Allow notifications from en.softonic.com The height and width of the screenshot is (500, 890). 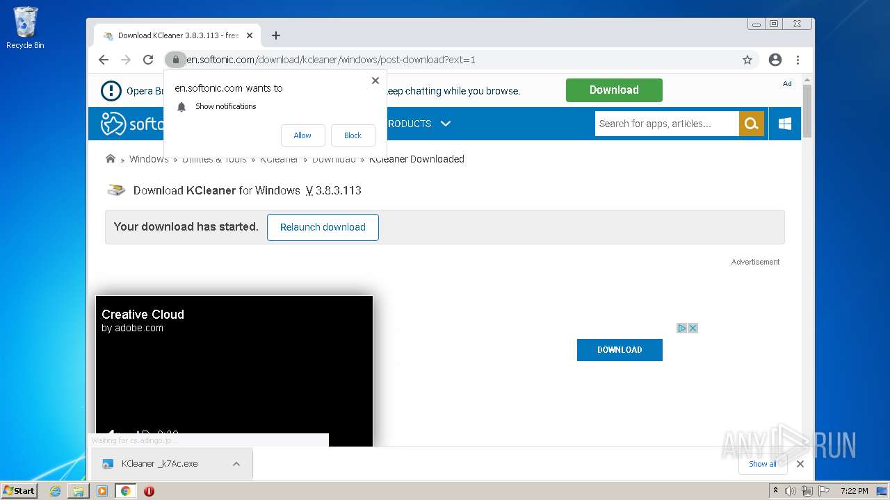point(302,135)
